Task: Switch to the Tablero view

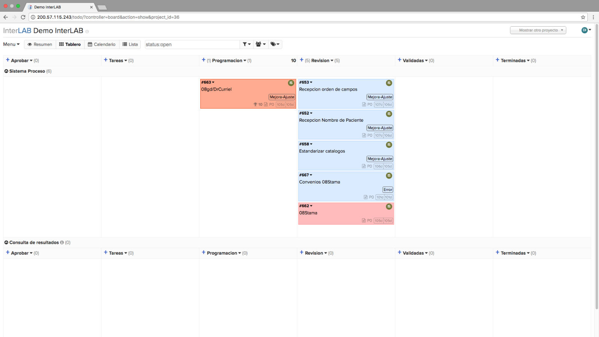Action: coord(70,44)
